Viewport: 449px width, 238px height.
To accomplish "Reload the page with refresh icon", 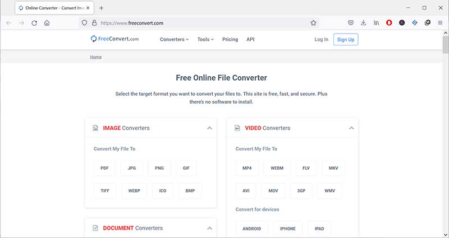I will click(x=34, y=23).
